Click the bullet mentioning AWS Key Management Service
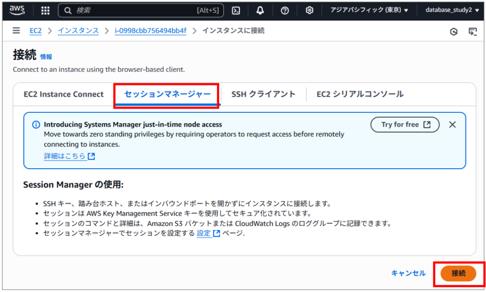486x292 pixels. pos(177,214)
